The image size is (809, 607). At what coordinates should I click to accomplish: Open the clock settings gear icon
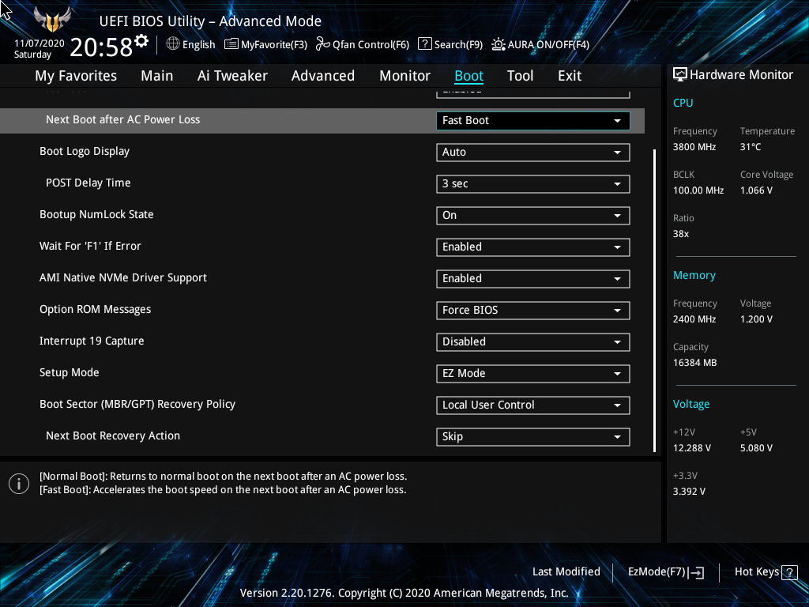pyautogui.click(x=141, y=40)
